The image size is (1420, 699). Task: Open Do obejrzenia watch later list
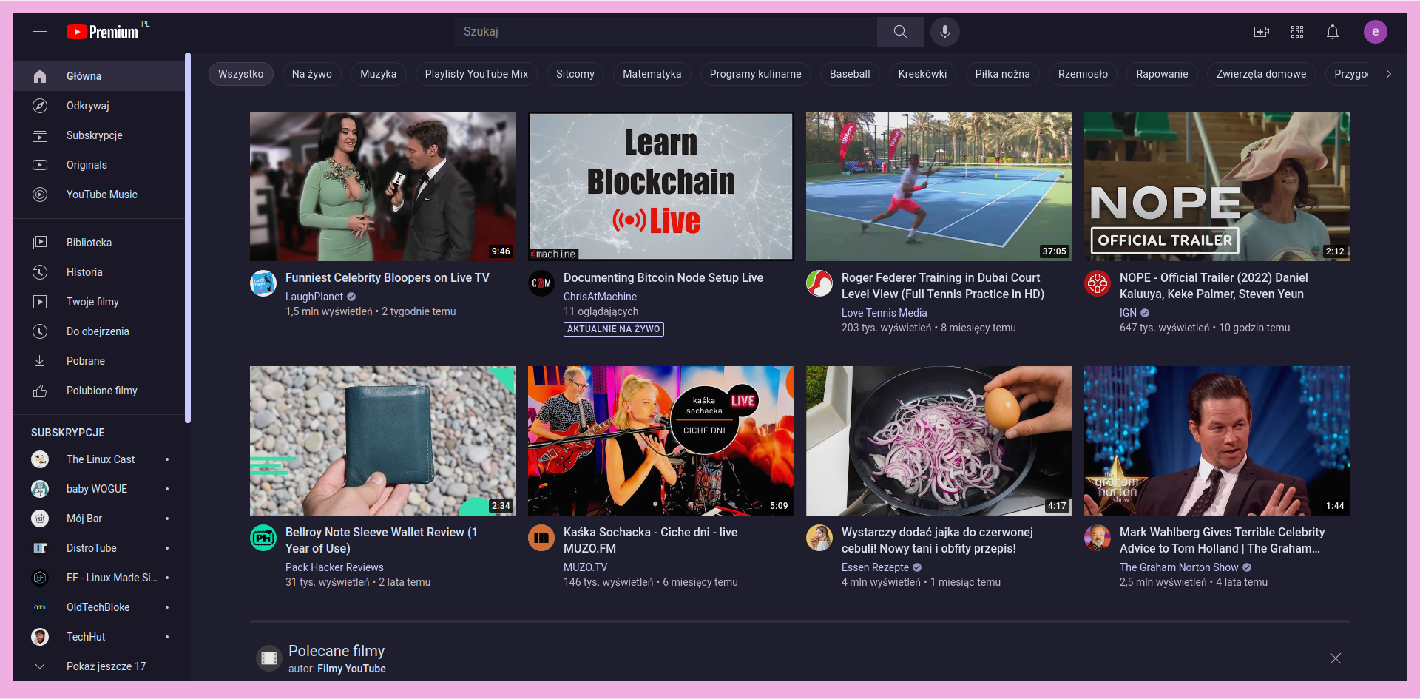click(99, 331)
